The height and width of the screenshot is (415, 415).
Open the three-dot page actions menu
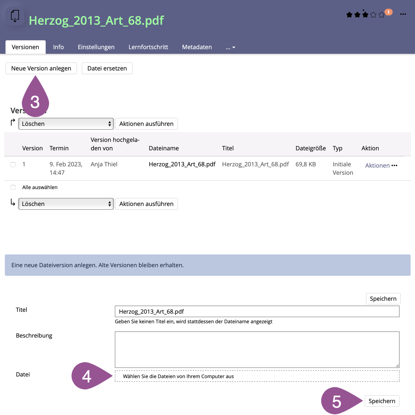403,14
